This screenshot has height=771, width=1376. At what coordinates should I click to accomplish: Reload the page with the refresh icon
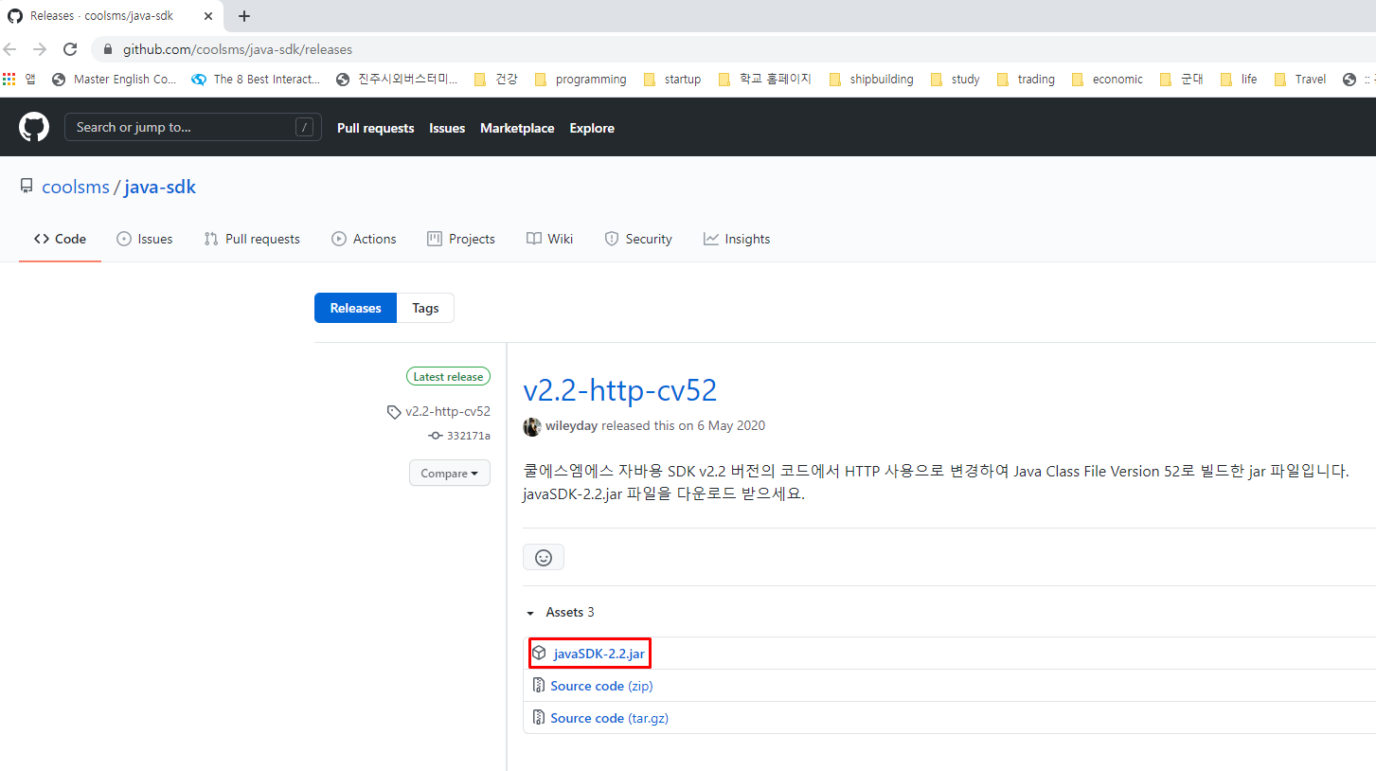coord(70,49)
